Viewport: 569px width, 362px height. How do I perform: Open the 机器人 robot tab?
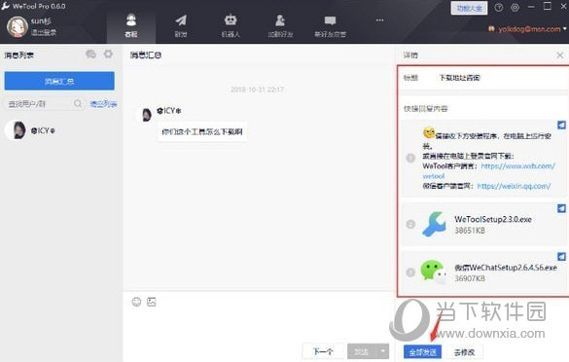coord(231,25)
